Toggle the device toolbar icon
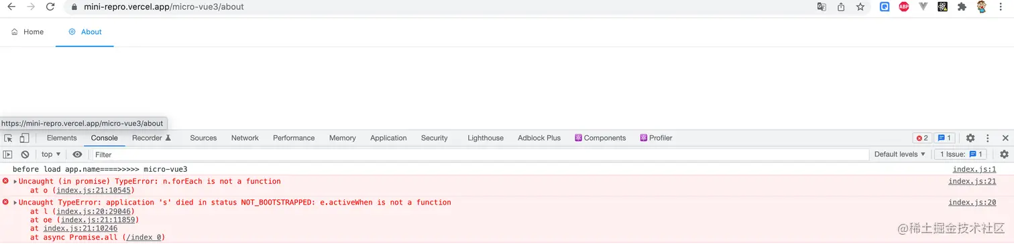The image size is (1014, 244). click(24, 138)
